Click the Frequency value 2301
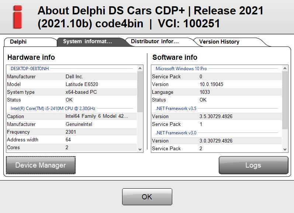This screenshot has height=213, width=294. point(71,132)
